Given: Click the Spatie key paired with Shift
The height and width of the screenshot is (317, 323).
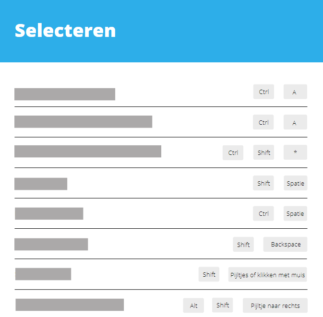Looking at the screenshot, I should (295, 183).
